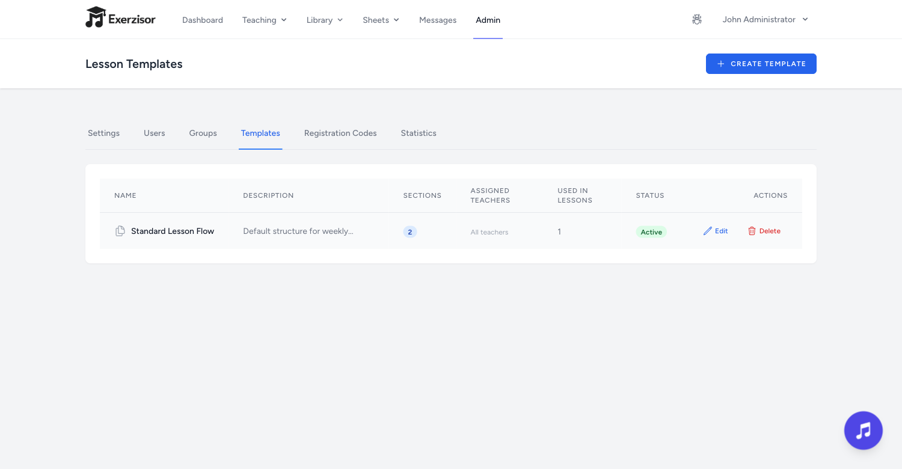Click the used in lessons value 1

(x=559, y=231)
